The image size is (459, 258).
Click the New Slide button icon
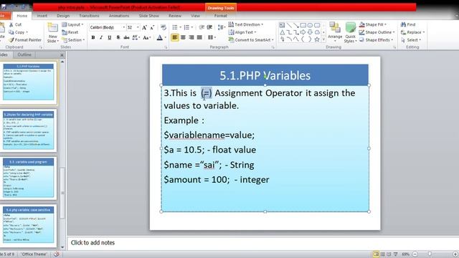(52, 28)
